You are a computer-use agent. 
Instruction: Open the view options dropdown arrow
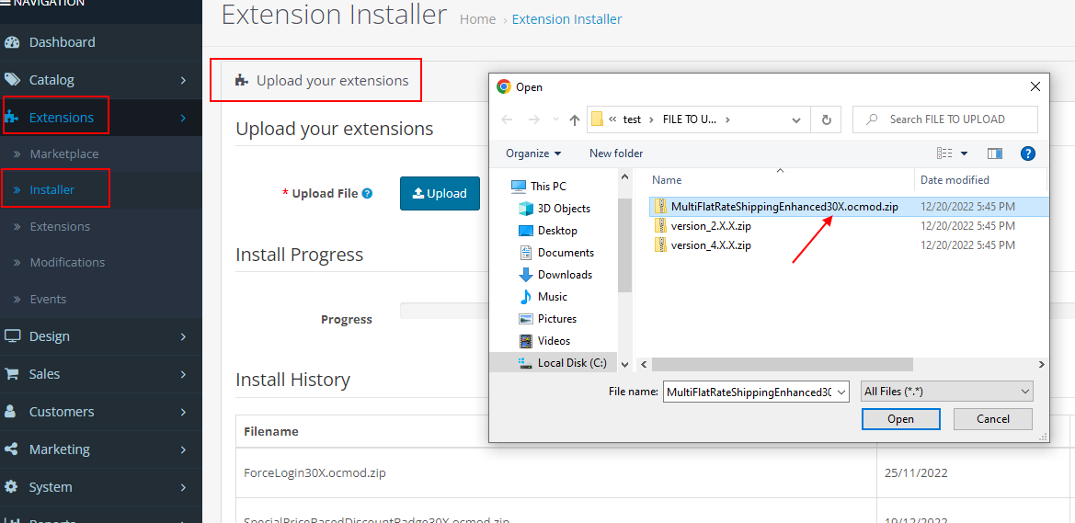click(964, 153)
